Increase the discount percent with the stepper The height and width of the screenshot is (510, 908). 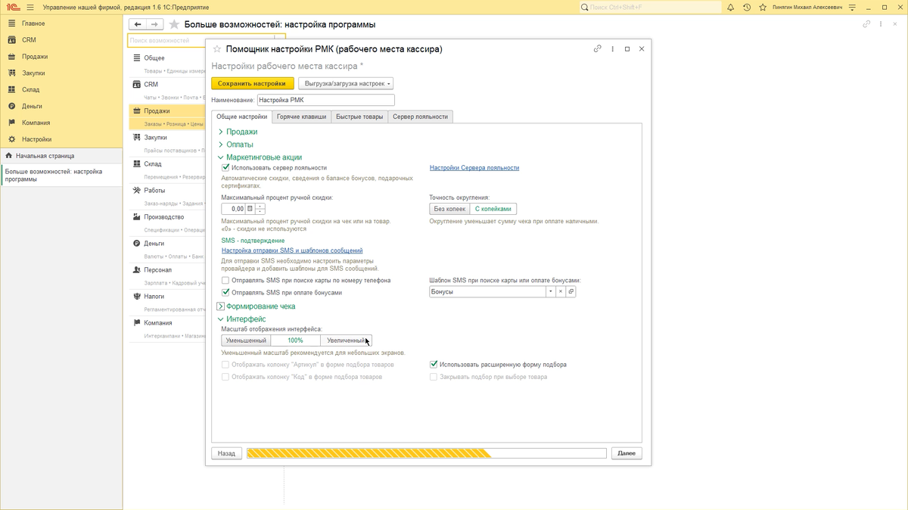click(260, 206)
